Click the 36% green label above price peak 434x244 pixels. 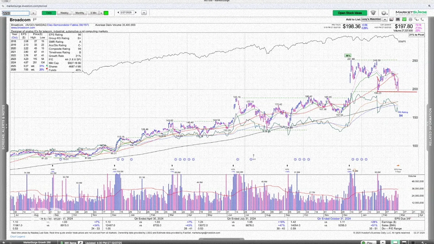pos(348,56)
